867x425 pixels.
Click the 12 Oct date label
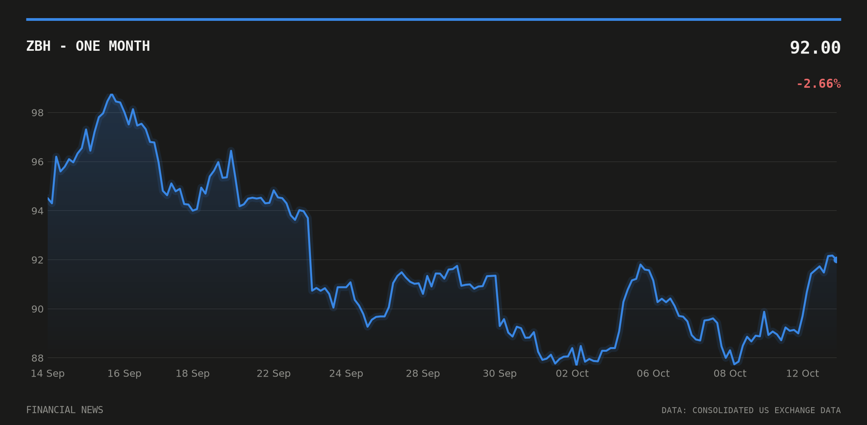[x=802, y=373]
